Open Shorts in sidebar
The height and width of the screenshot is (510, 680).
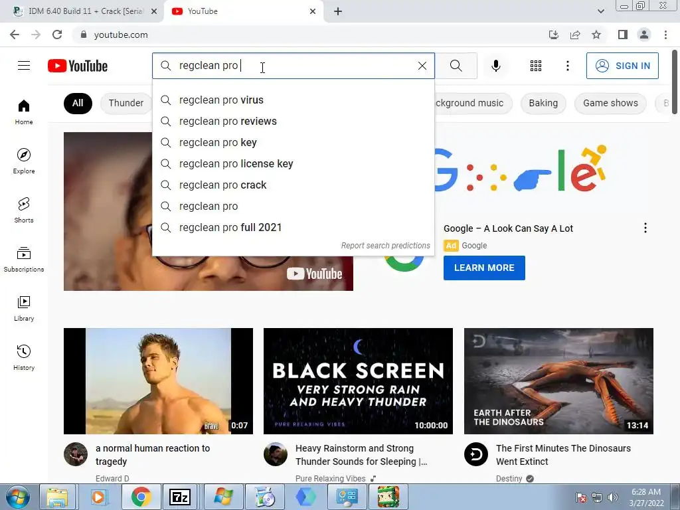coord(24,210)
